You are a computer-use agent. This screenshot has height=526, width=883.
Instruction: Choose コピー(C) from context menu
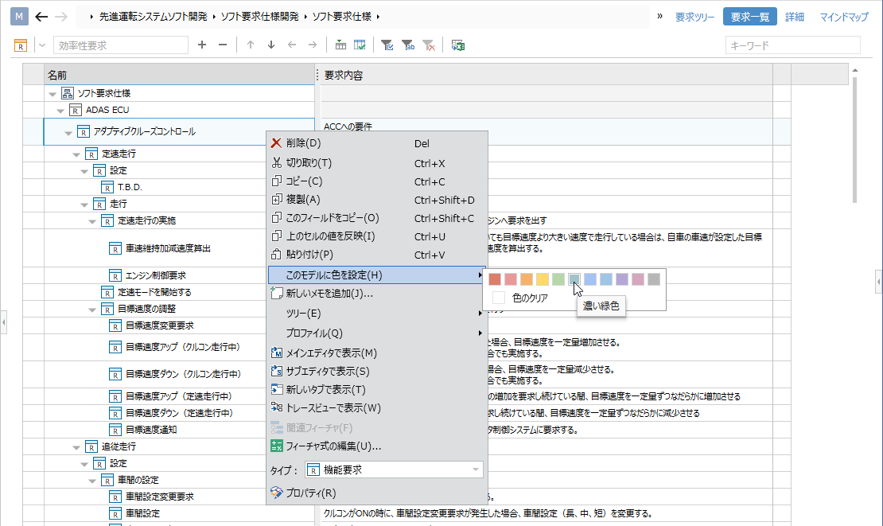click(x=377, y=181)
